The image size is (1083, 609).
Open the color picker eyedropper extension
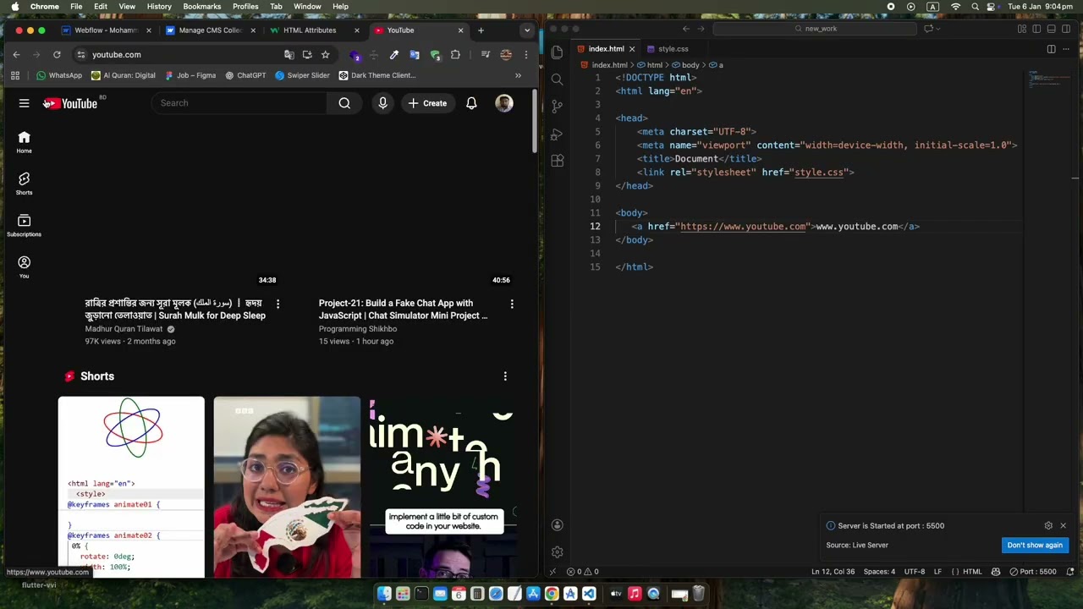tap(393, 55)
